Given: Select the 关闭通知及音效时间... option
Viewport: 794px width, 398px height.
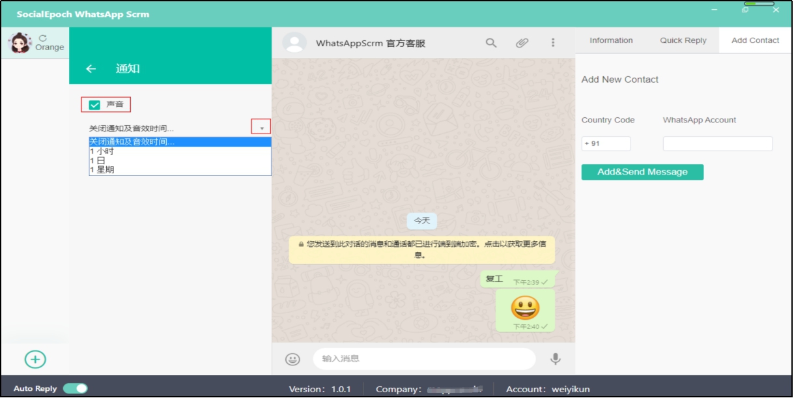Looking at the screenshot, I should 180,142.
